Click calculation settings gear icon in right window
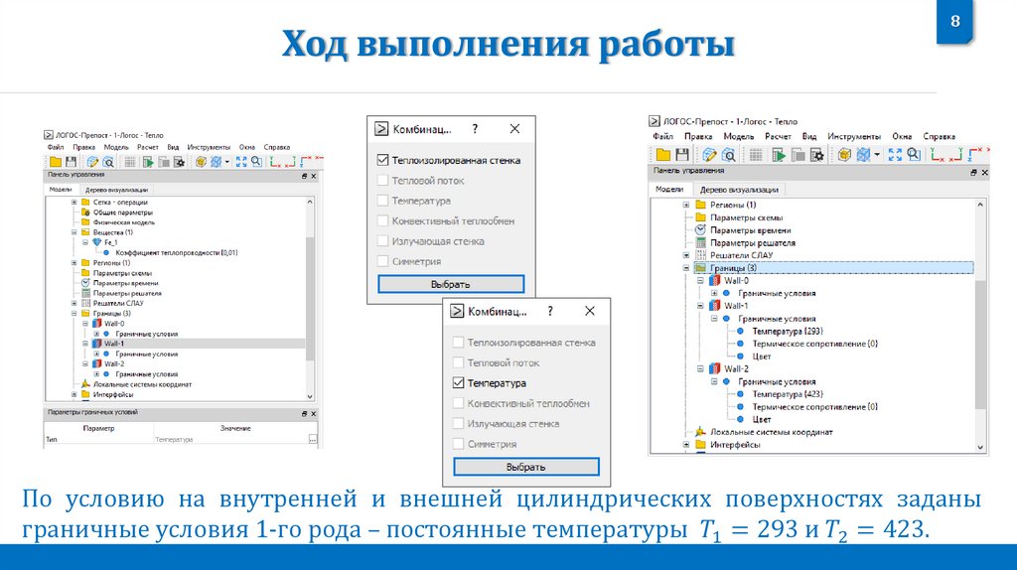 [x=817, y=154]
